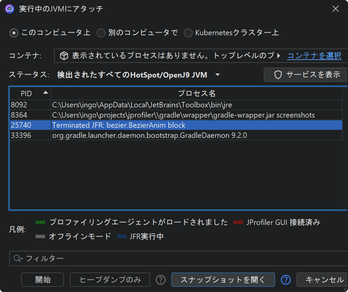Click the gray オフラインモード legend swatch
Screen dimensions: 348x292
(40, 236)
